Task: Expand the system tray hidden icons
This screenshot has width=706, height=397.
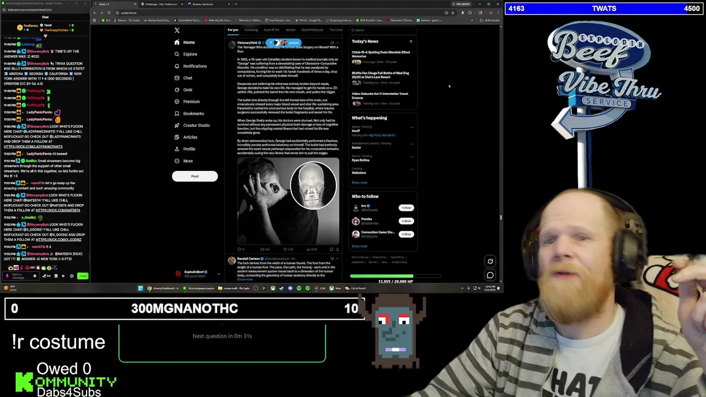Action: point(462,288)
